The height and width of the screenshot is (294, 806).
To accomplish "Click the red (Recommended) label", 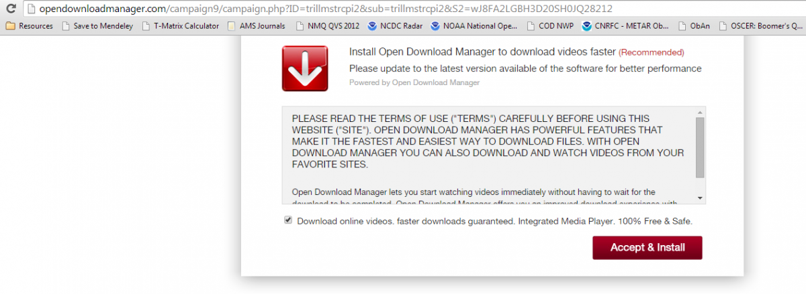I will tap(652, 52).
